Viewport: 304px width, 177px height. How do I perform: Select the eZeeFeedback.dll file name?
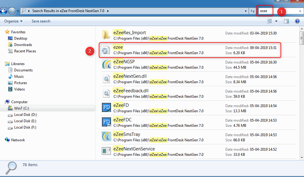pyautogui.click(x=131, y=91)
